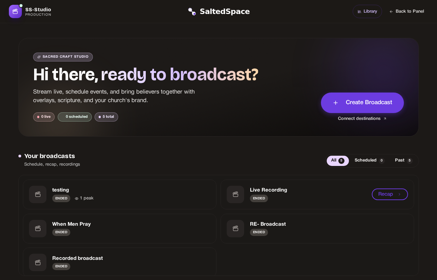Click the ENDED badge under Live Recording

tap(259, 198)
